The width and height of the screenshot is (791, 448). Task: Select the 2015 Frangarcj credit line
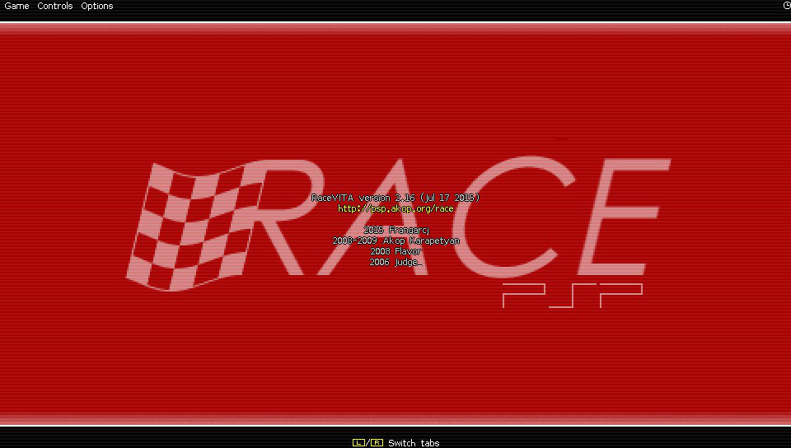coord(395,230)
